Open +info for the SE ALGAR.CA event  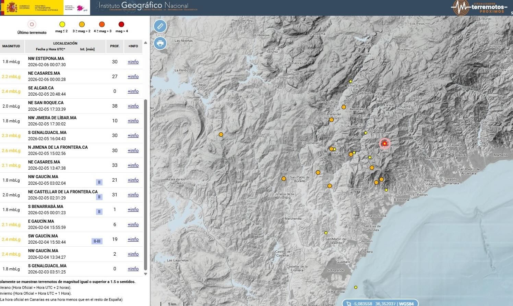[133, 91]
